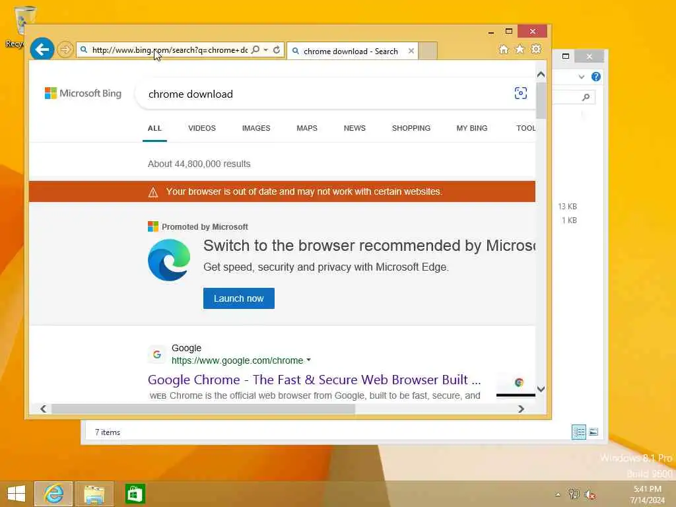The height and width of the screenshot is (507, 676).
Task: Click the Chrome thumbnail beside the result
Action: 516,385
